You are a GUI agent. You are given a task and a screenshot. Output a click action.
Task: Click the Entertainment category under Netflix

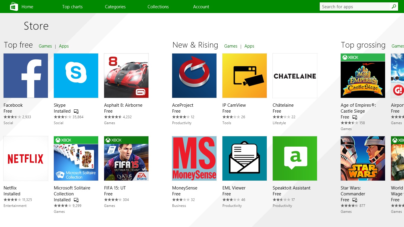point(15,206)
